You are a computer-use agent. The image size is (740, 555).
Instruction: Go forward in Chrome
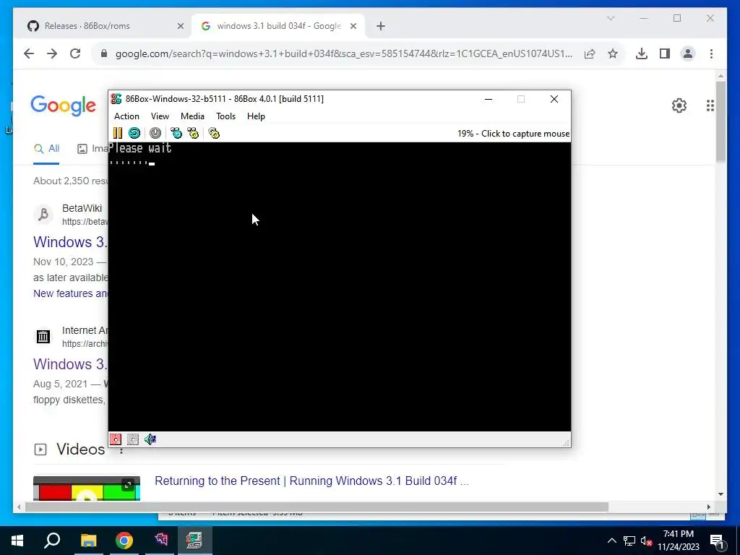[52, 53]
